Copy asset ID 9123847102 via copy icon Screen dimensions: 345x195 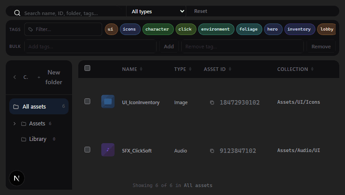pos(212,151)
